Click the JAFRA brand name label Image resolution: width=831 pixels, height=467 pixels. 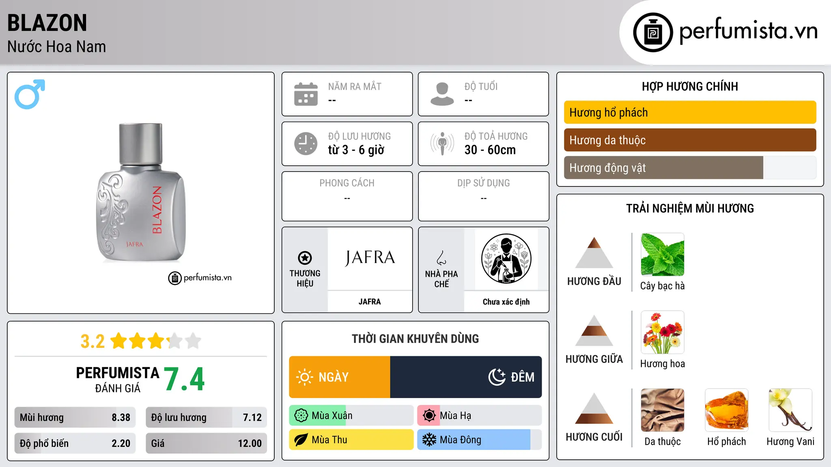tap(370, 302)
